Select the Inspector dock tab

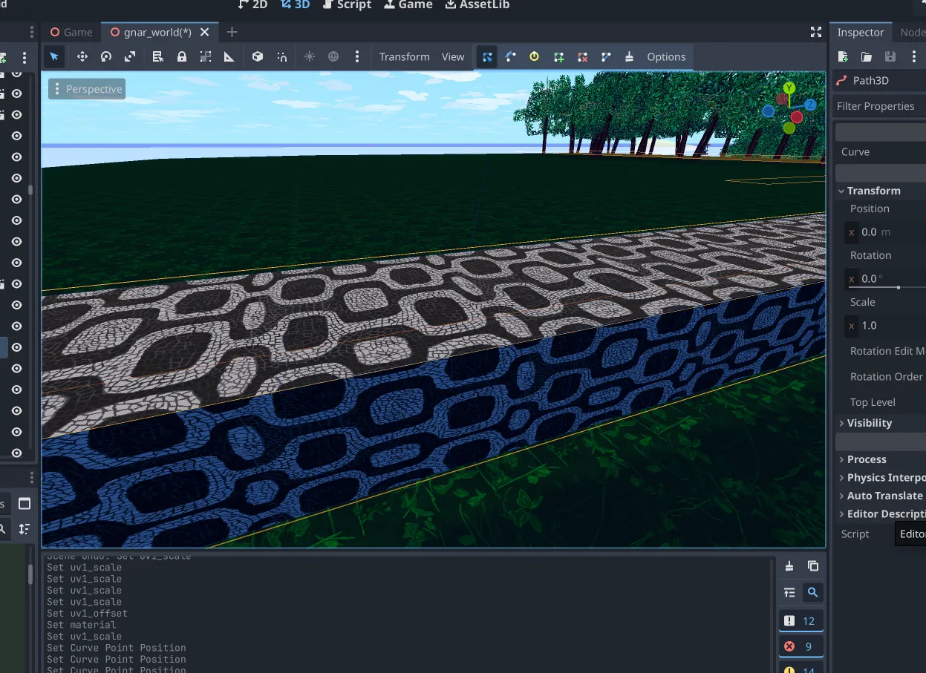click(x=861, y=32)
